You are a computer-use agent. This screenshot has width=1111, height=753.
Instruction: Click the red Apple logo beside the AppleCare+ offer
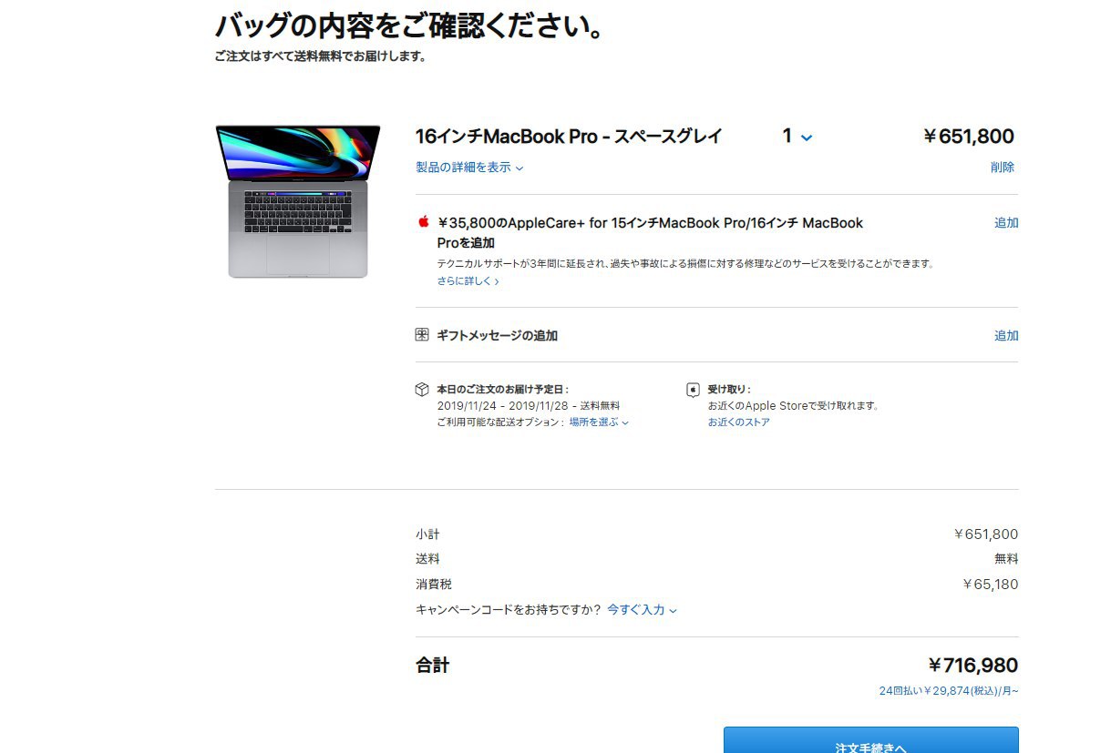click(x=423, y=221)
